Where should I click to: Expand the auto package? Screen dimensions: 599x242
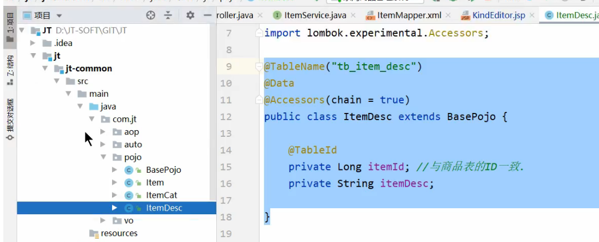[x=103, y=145]
